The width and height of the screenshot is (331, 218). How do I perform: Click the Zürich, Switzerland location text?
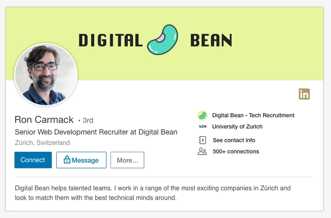point(42,143)
